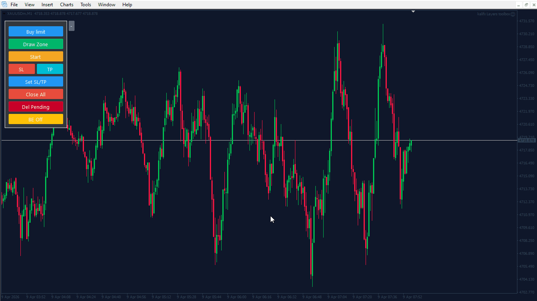The width and height of the screenshot is (537, 301).
Task: Collapse the trade panel with minus button
Action: point(71,26)
